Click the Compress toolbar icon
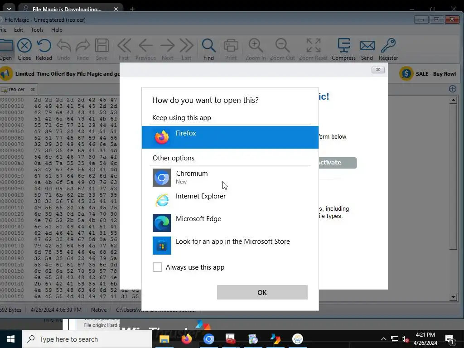The image size is (464, 348). (343, 49)
